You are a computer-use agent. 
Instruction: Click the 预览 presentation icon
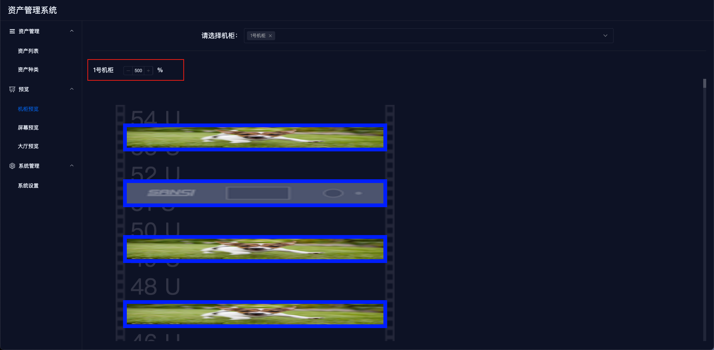pyautogui.click(x=12, y=89)
